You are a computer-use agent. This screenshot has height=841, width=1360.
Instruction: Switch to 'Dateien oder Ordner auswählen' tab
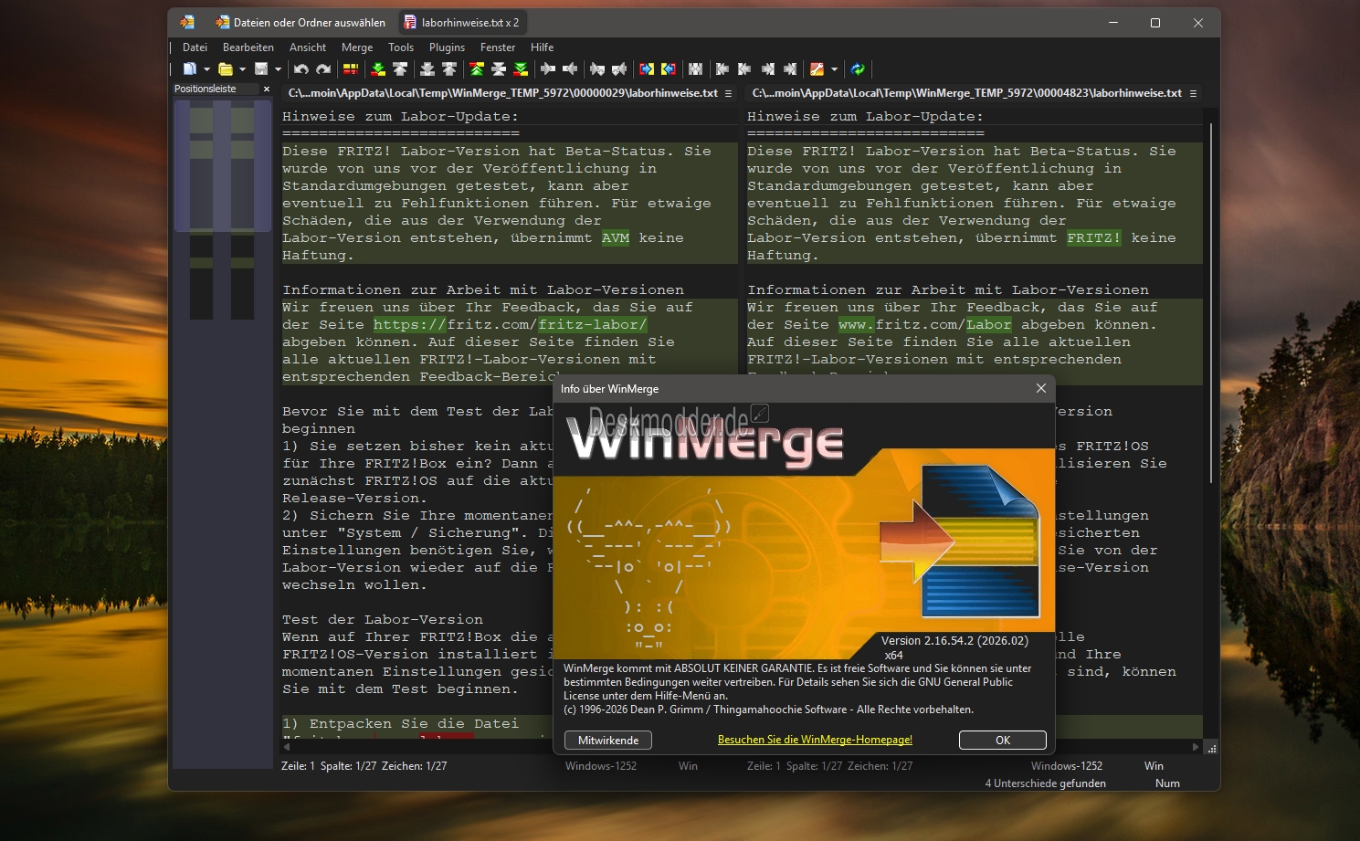pyautogui.click(x=300, y=23)
